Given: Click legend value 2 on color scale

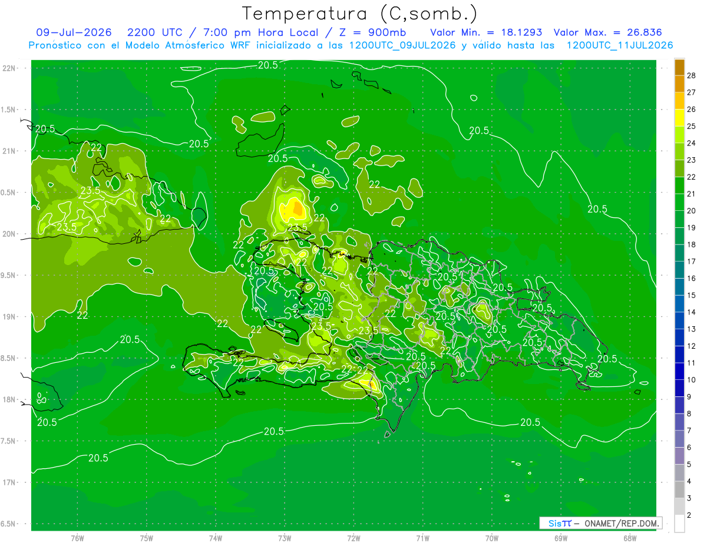Looking at the screenshot, I should (689, 515).
